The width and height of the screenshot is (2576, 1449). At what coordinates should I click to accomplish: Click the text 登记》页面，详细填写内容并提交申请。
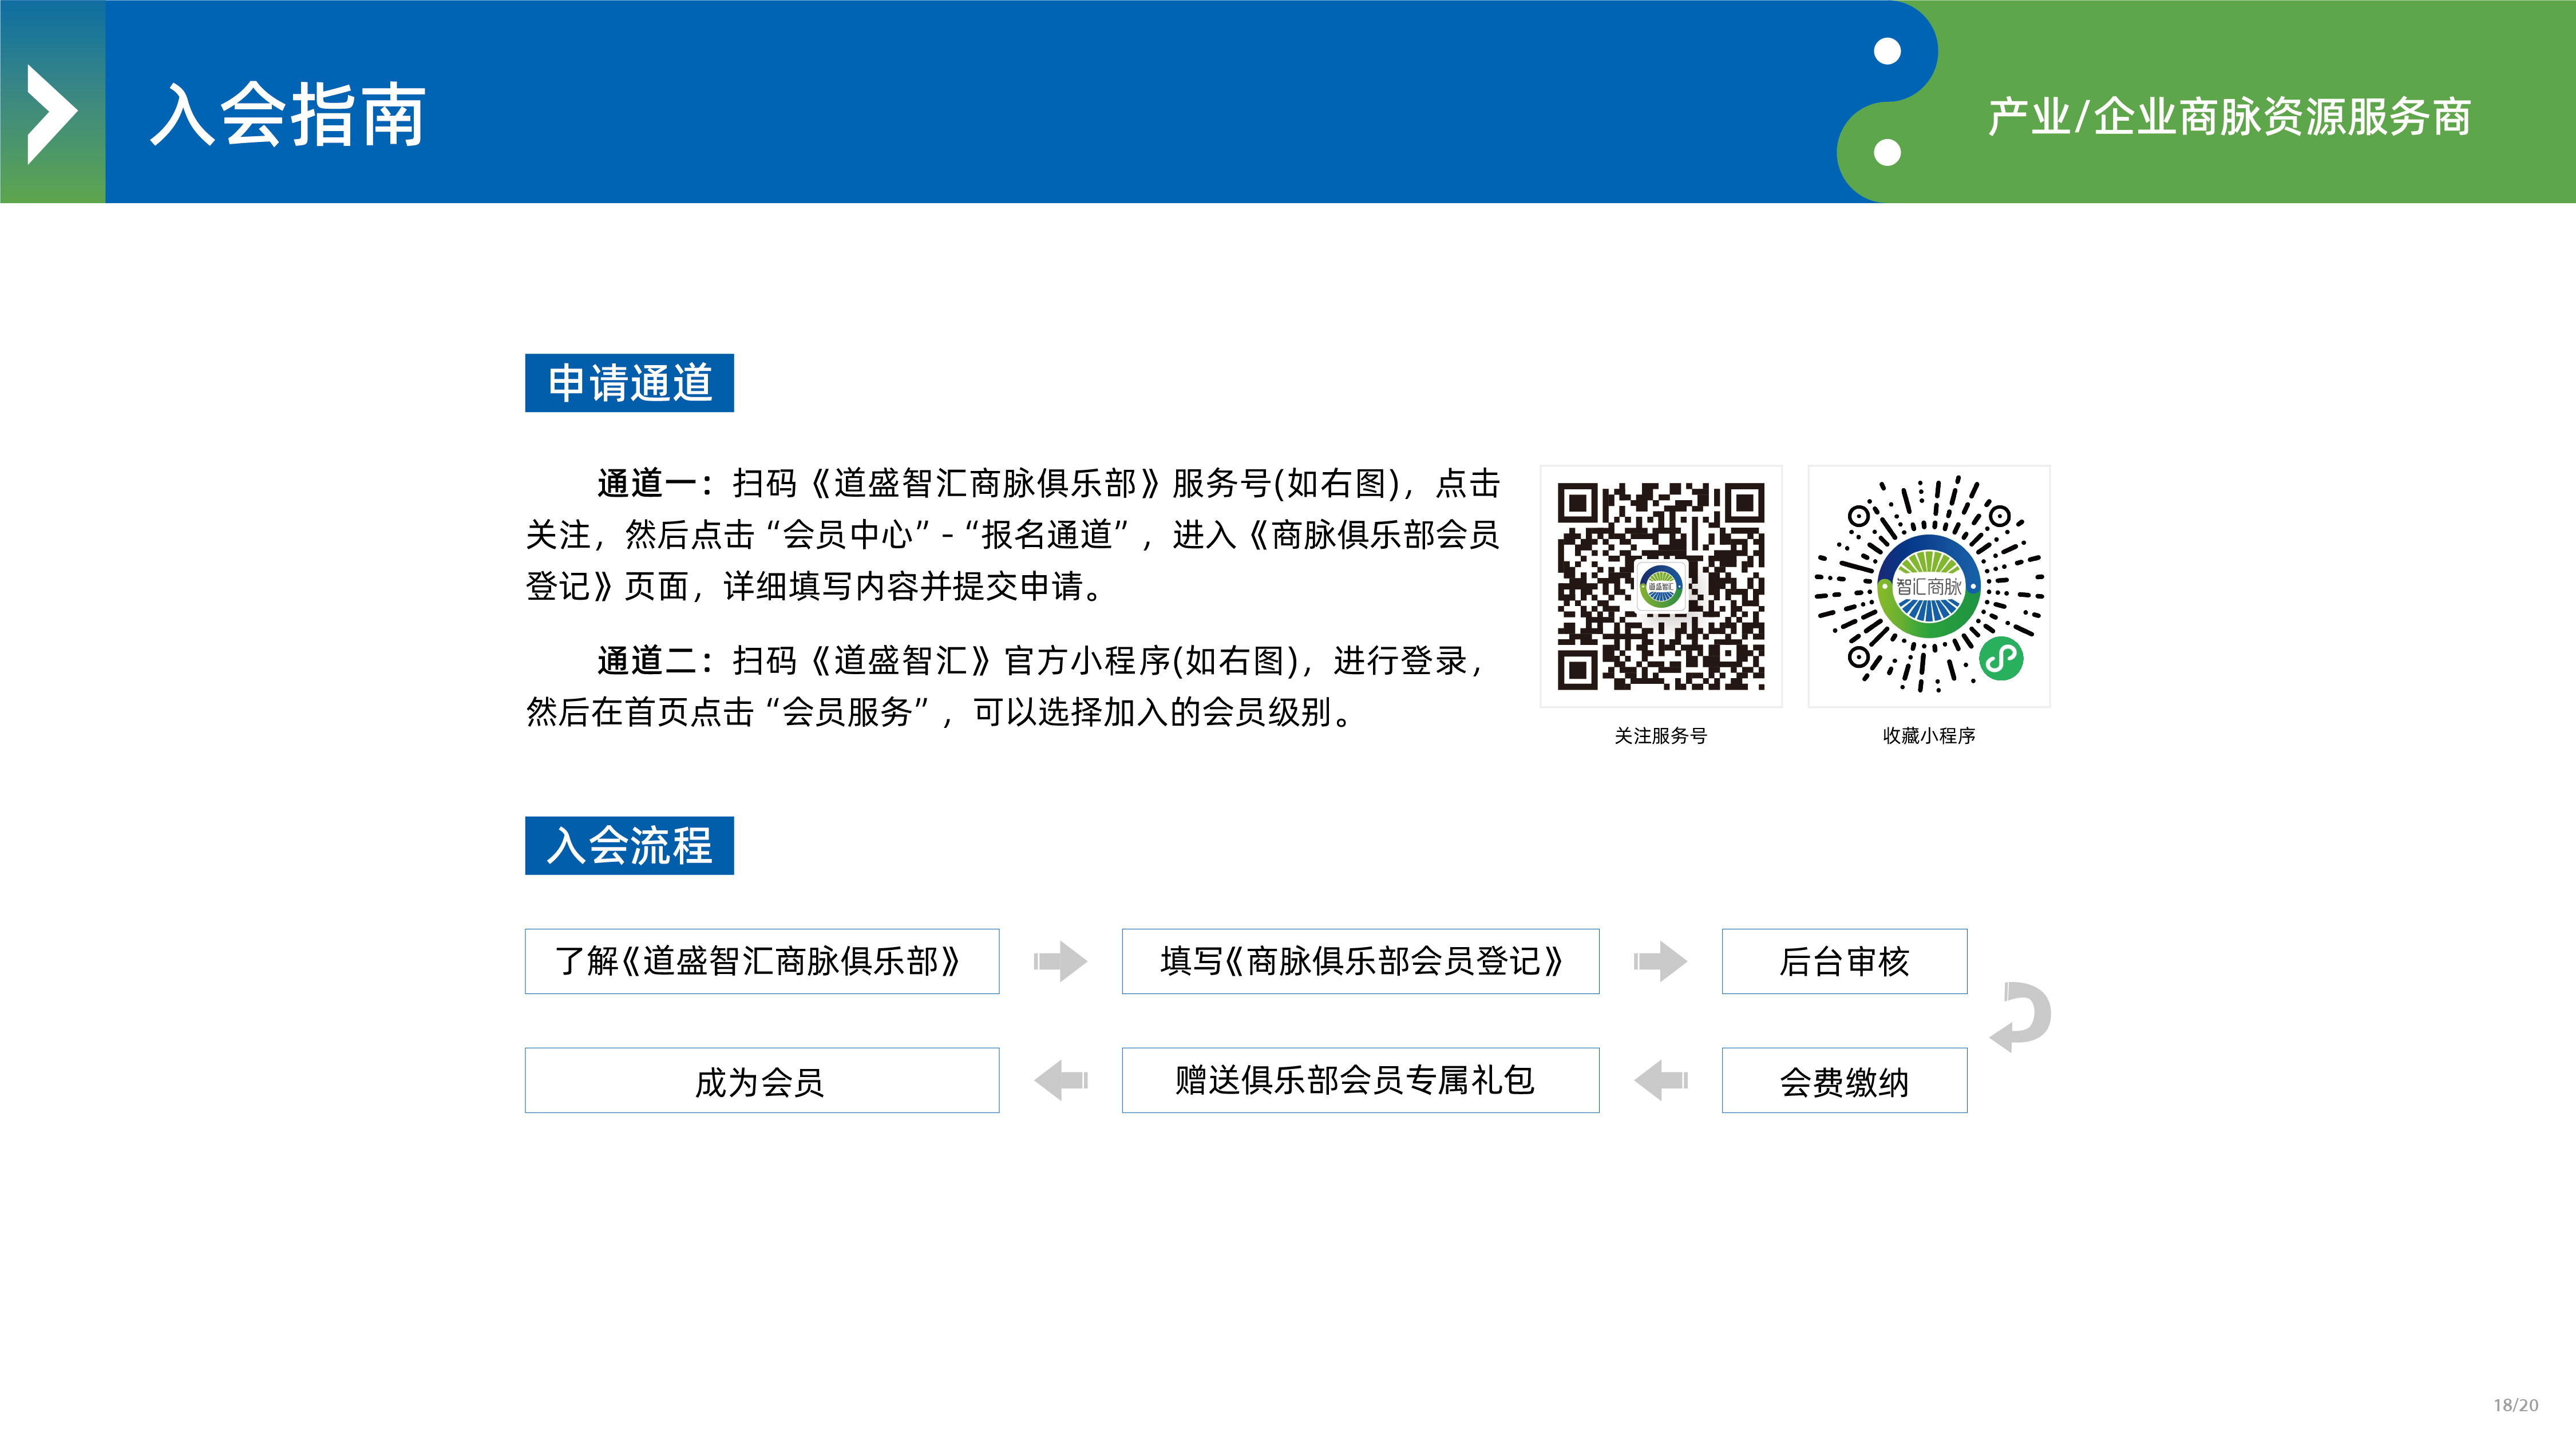[x=815, y=587]
